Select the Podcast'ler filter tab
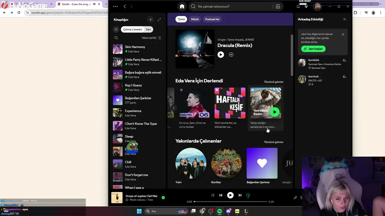The width and height of the screenshot is (385, 216). [212, 19]
